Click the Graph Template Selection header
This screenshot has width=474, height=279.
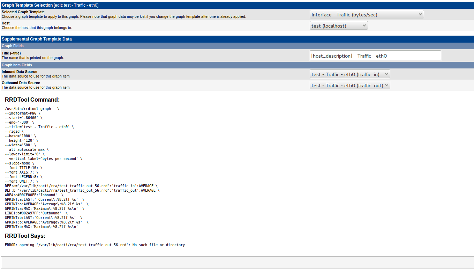click(x=237, y=5)
